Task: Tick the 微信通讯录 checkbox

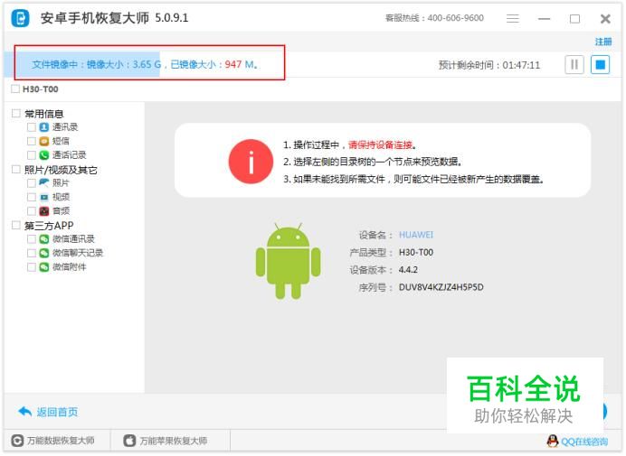Action: pyautogui.click(x=32, y=239)
